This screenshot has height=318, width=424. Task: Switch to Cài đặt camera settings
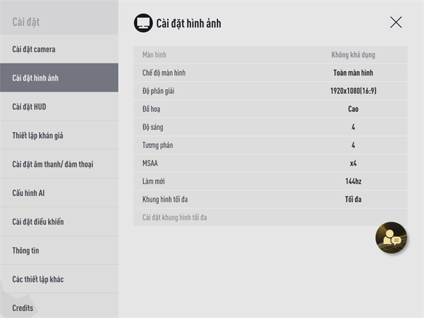[59, 49]
